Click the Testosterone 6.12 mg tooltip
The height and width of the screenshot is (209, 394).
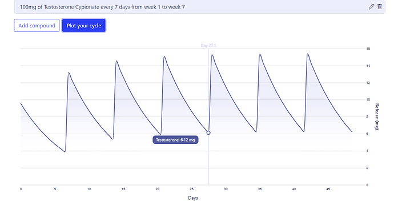click(x=175, y=140)
